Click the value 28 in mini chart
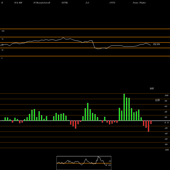 pyautogui.click(x=109, y=165)
